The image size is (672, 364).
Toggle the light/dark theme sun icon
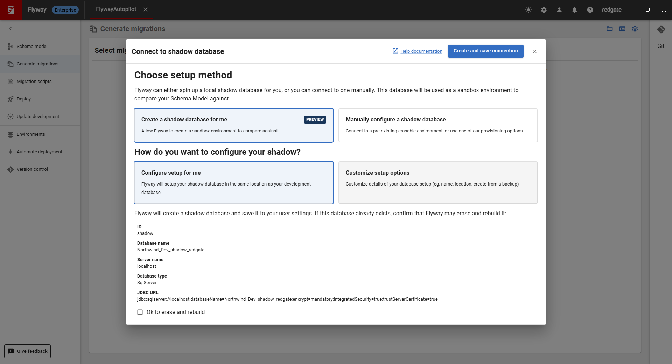click(x=528, y=10)
